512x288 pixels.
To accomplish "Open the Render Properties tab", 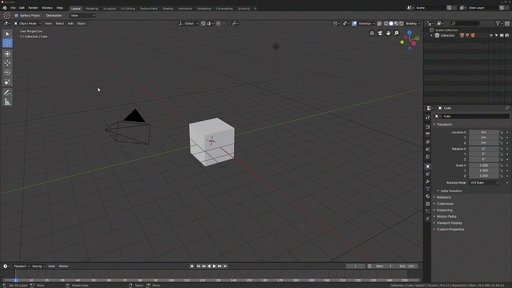I will click(428, 126).
